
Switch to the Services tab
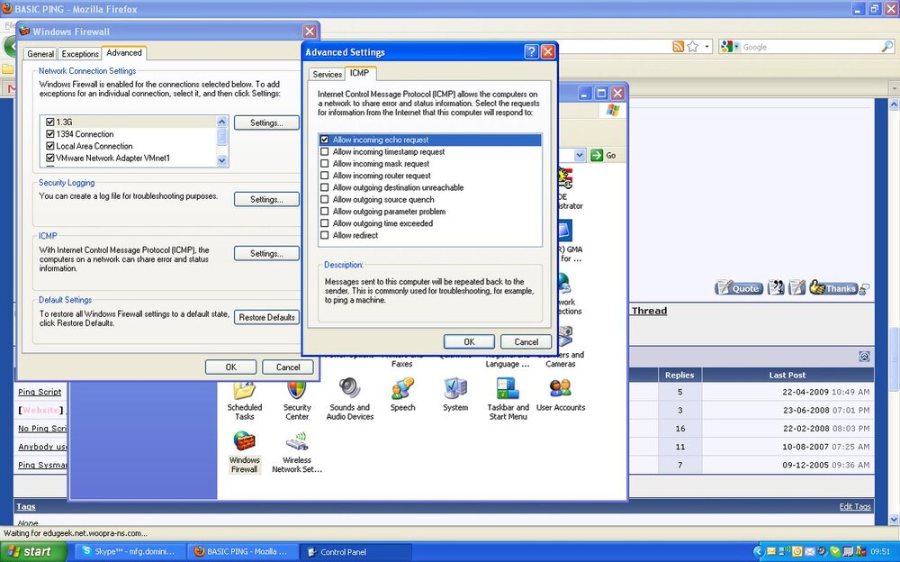pyautogui.click(x=328, y=74)
